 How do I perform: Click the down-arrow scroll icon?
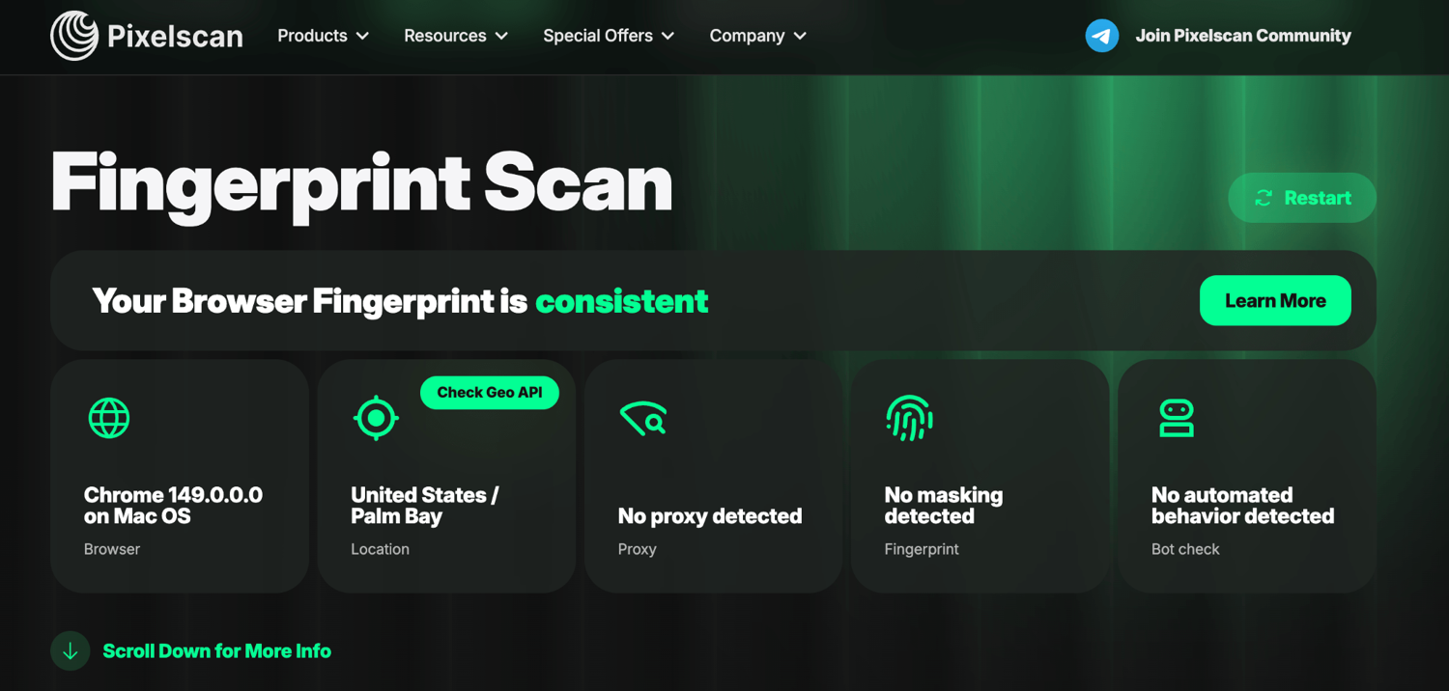coord(71,651)
